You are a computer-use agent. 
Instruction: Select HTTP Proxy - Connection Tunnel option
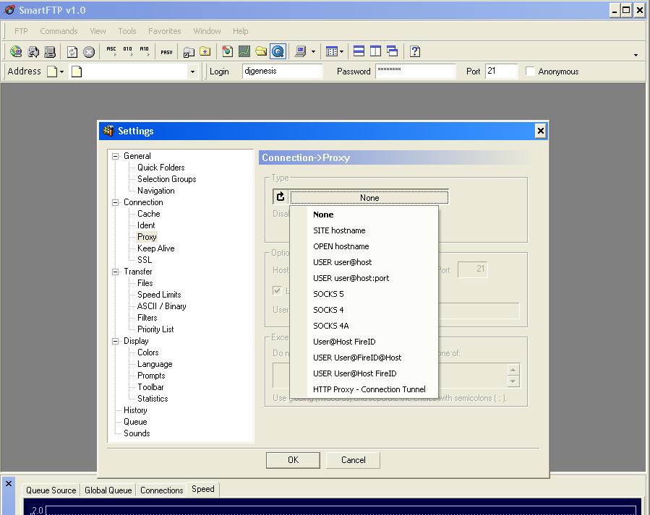369,389
